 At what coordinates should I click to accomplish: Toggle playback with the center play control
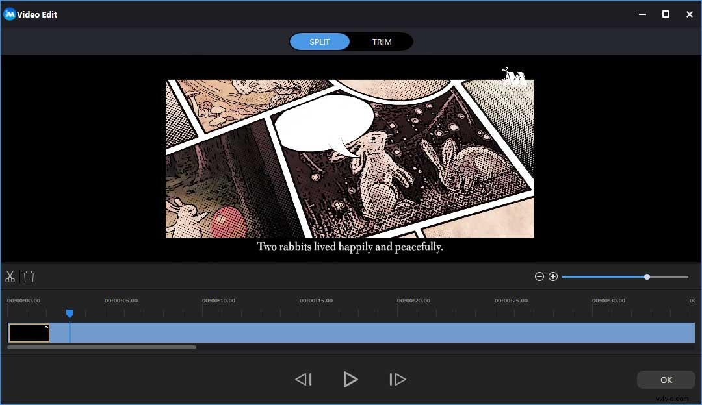350,379
